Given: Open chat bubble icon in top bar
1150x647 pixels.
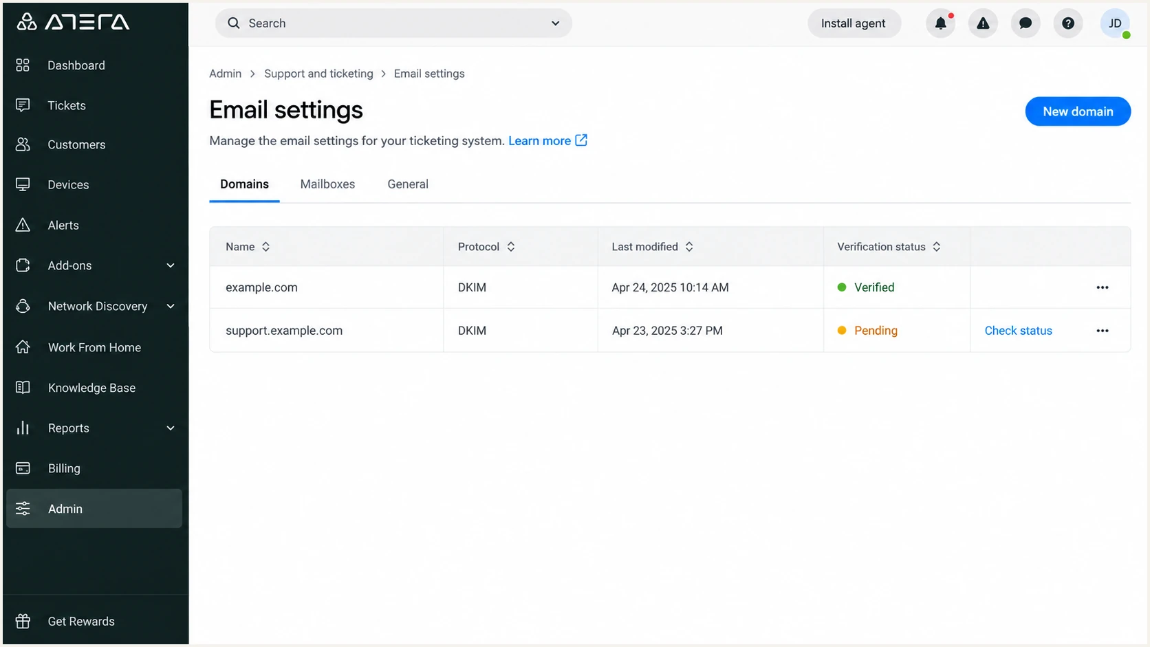Looking at the screenshot, I should 1026,23.
